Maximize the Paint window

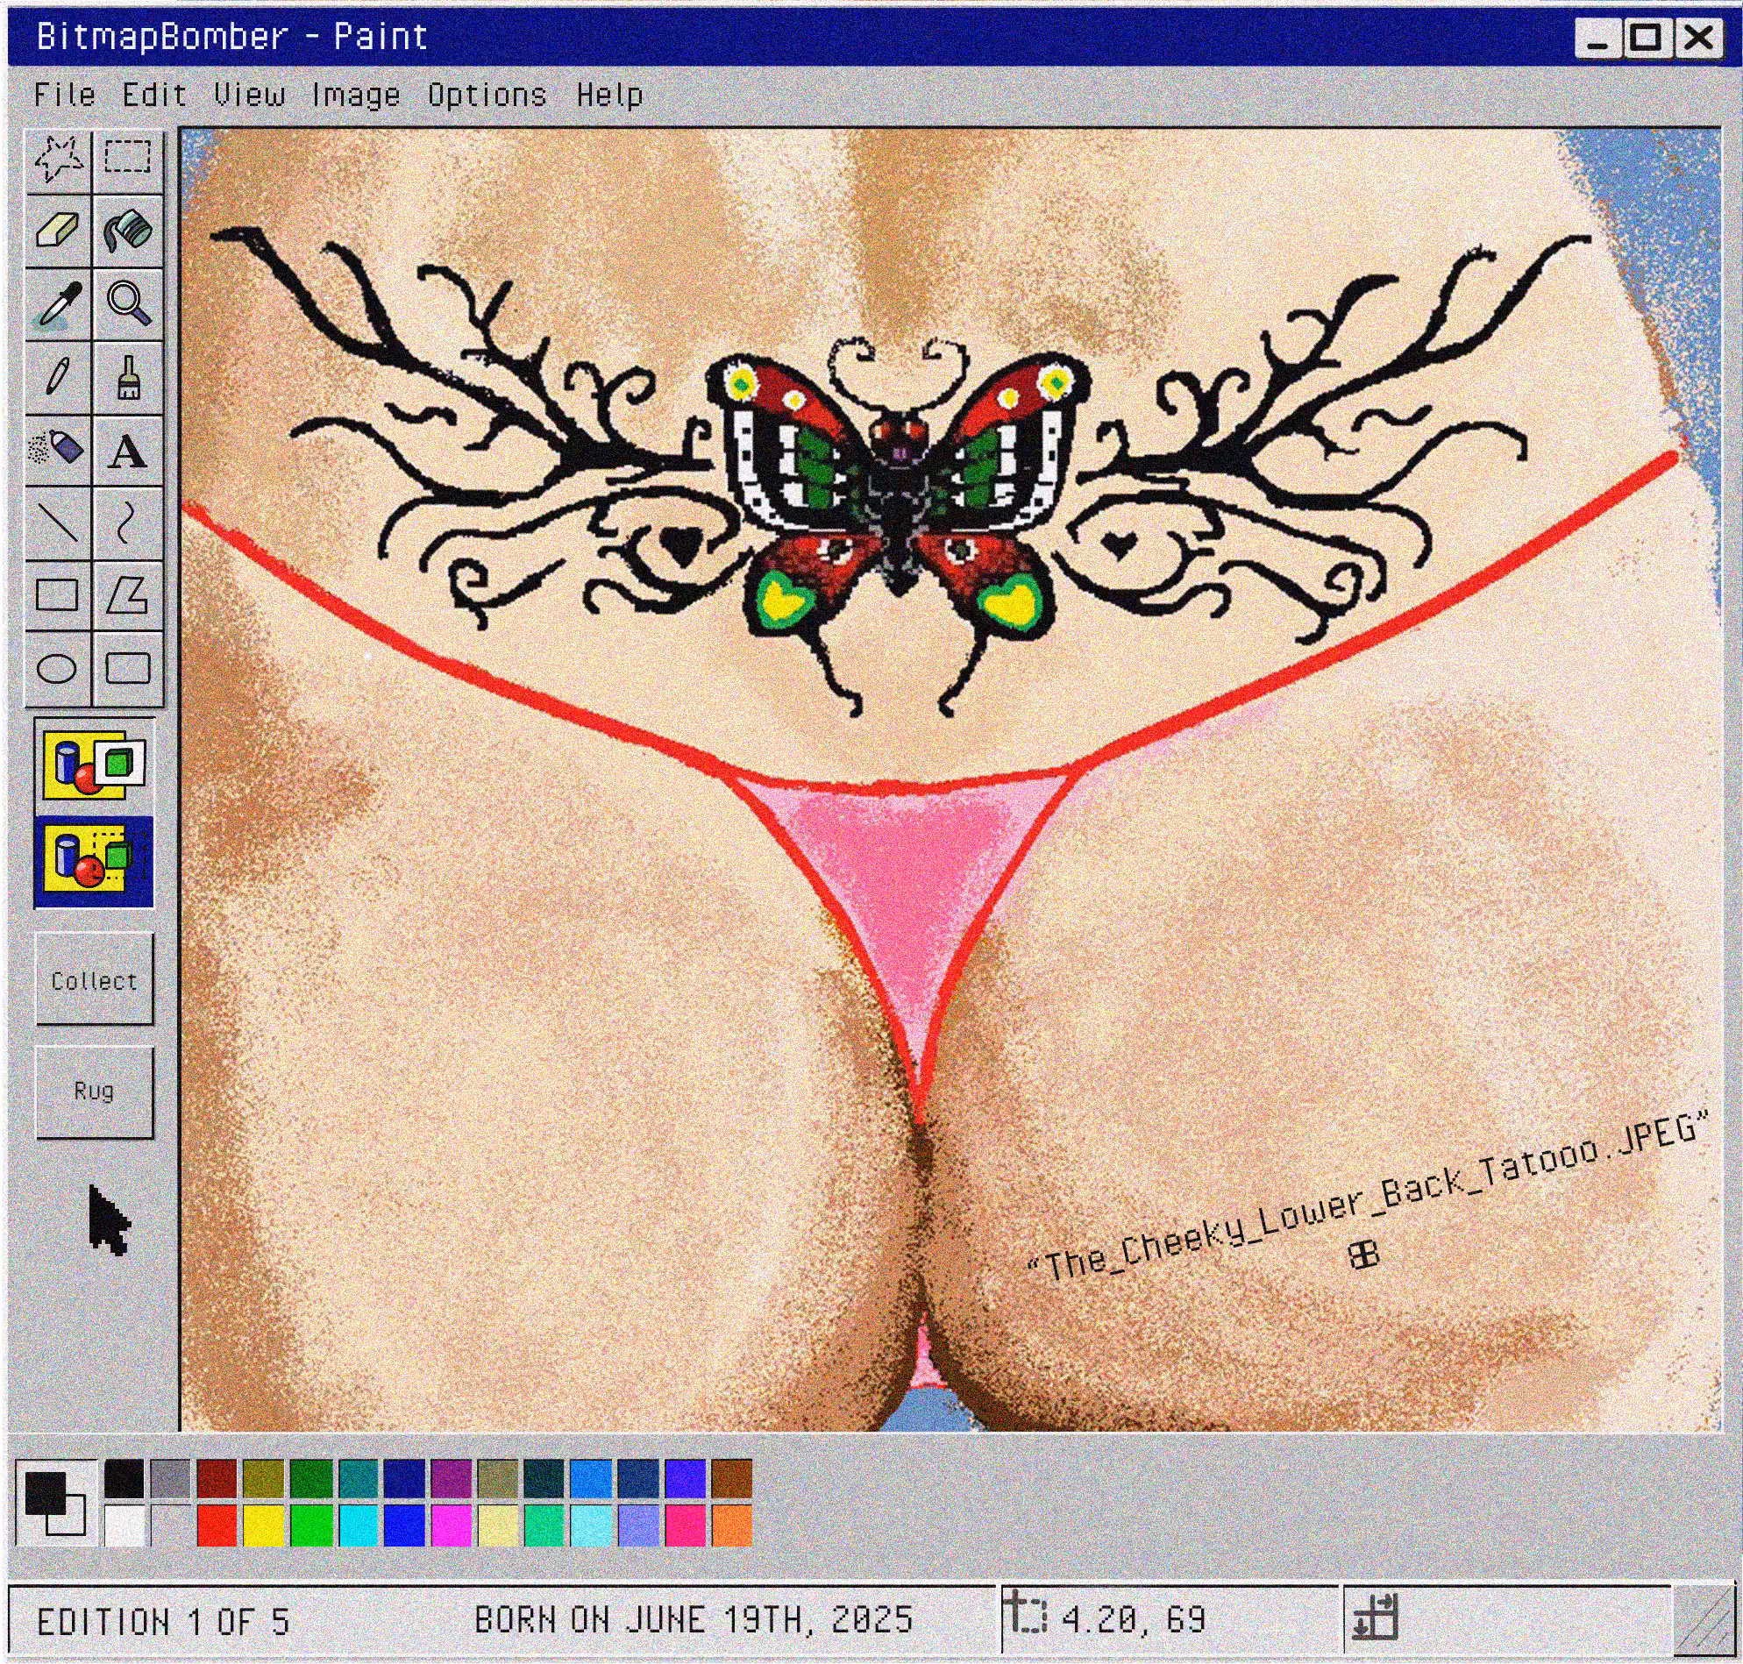point(1647,39)
